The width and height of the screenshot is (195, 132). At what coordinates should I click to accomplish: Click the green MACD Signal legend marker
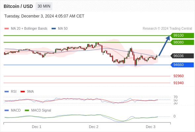coord(27,111)
